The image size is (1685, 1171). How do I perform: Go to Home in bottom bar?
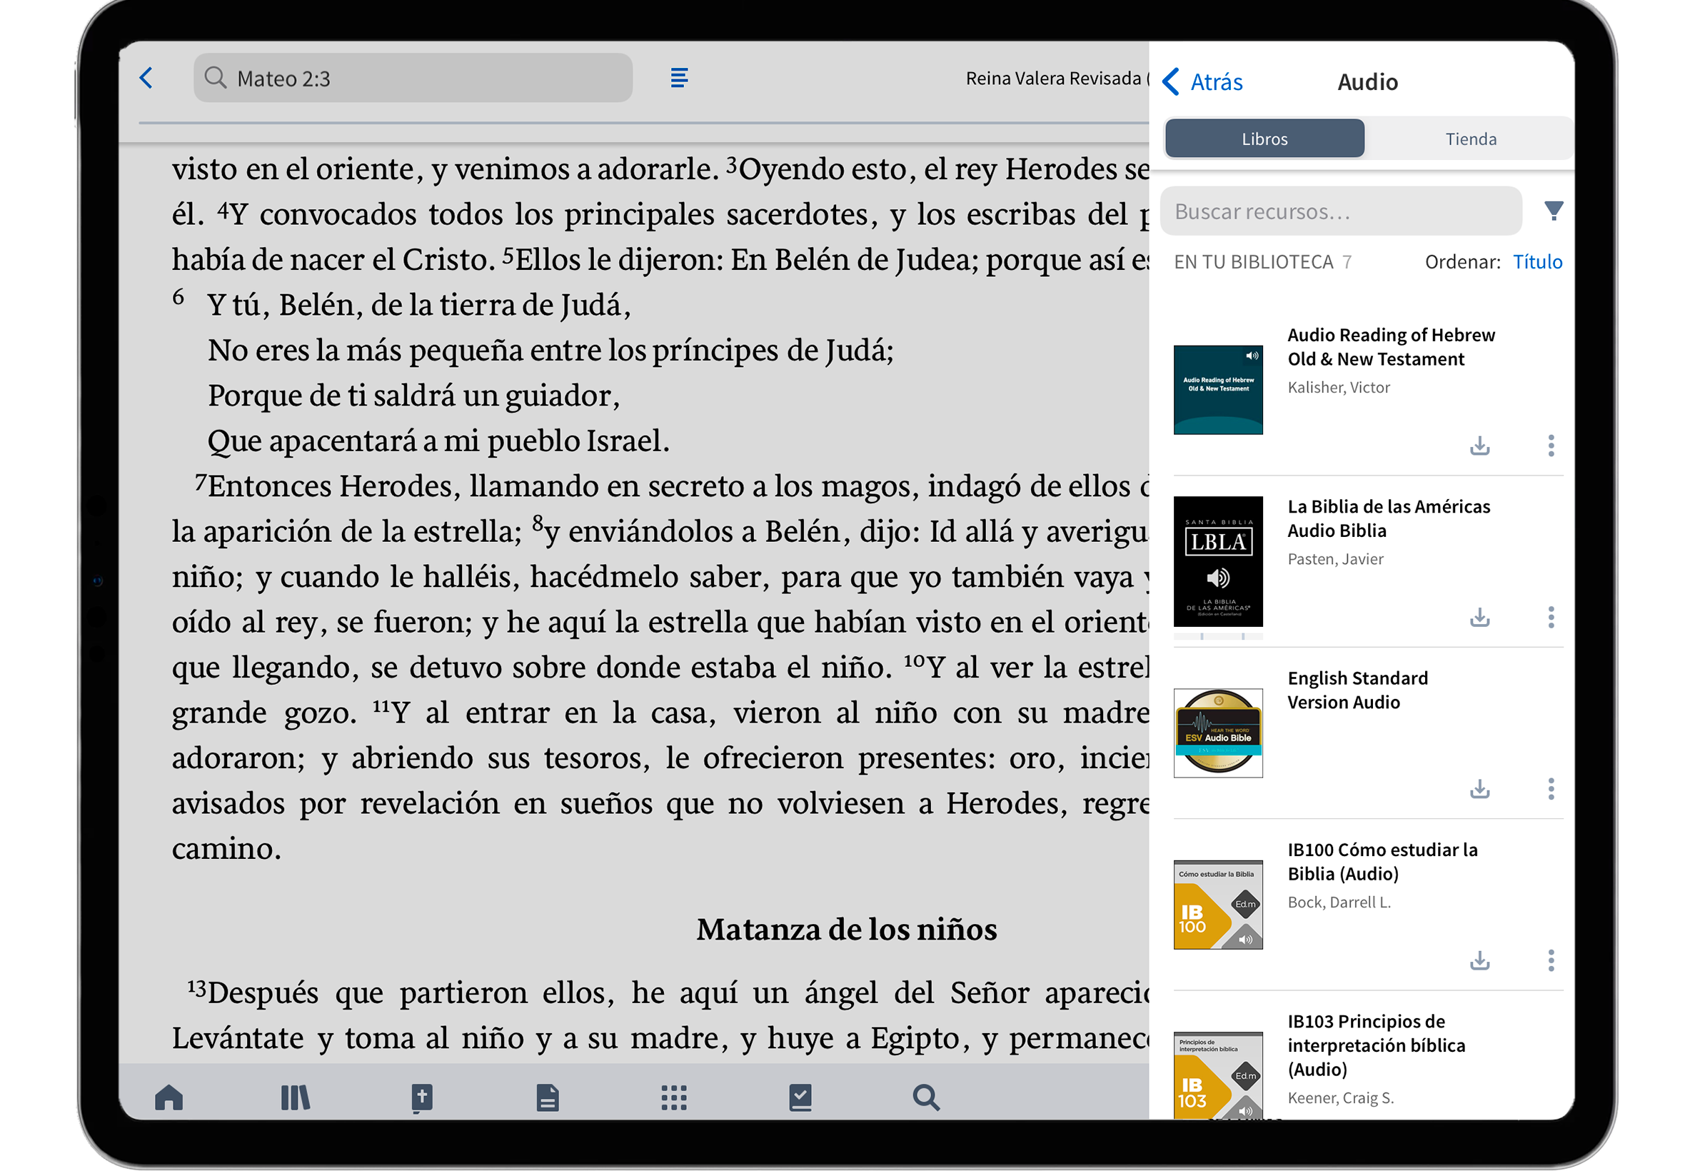click(x=168, y=1098)
